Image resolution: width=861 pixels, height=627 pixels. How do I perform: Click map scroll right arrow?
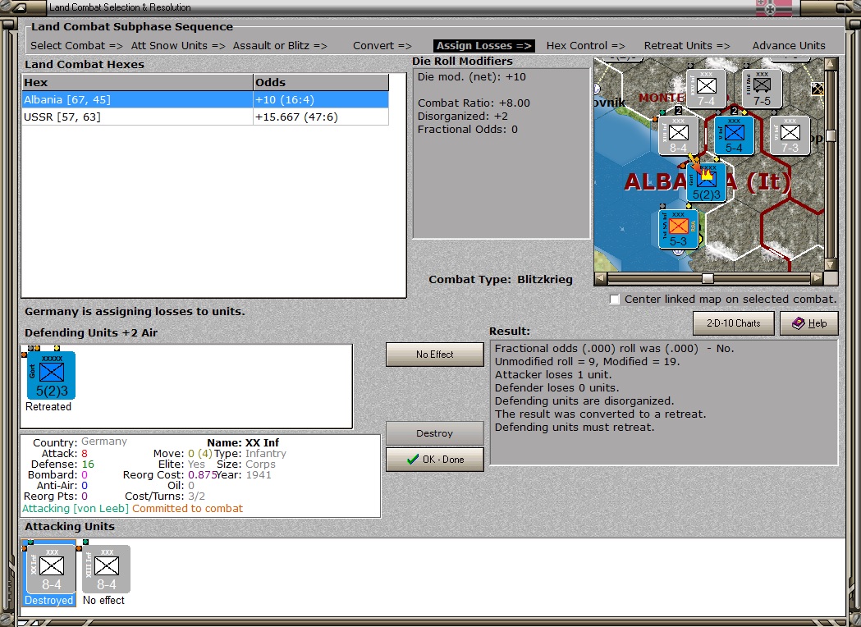click(817, 278)
